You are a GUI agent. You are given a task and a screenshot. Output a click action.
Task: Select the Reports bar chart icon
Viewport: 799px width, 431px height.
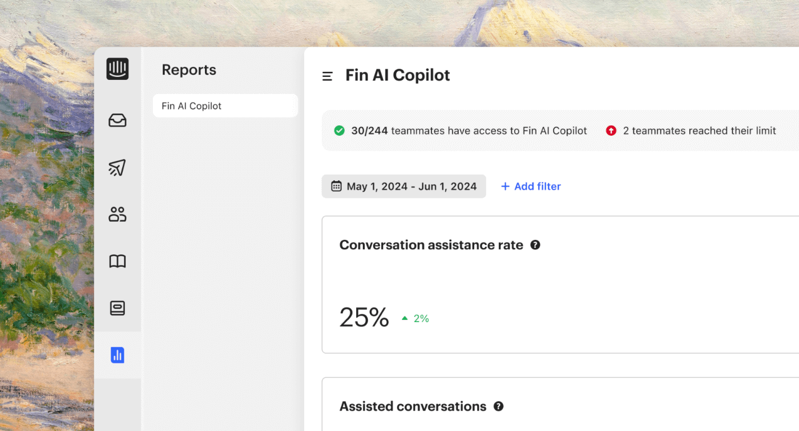tap(117, 355)
